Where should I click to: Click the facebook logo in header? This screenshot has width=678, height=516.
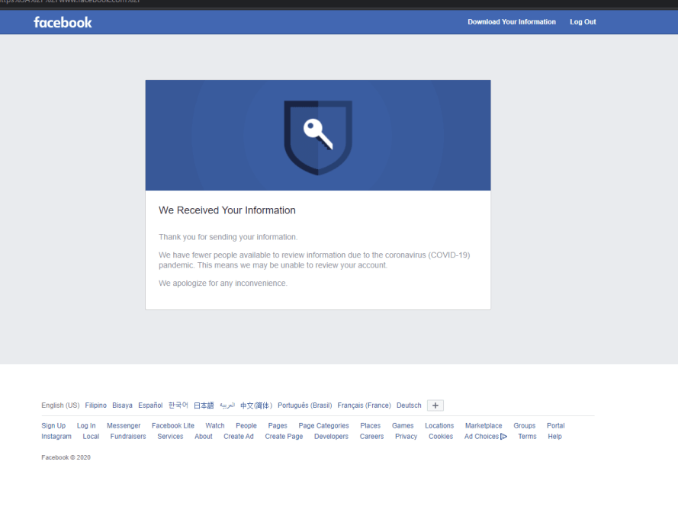coord(63,22)
